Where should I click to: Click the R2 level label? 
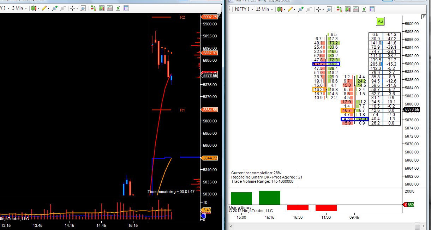(182, 17)
